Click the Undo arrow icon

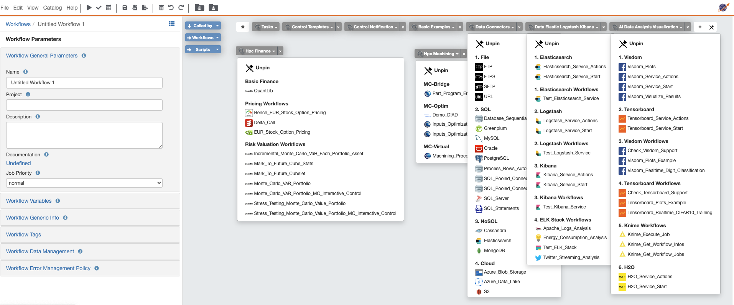coord(171,8)
